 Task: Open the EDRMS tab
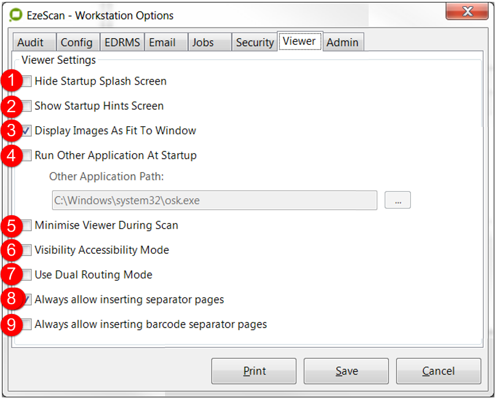coord(122,42)
